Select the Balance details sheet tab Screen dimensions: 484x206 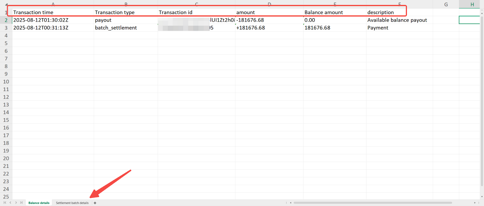pyautogui.click(x=39, y=203)
